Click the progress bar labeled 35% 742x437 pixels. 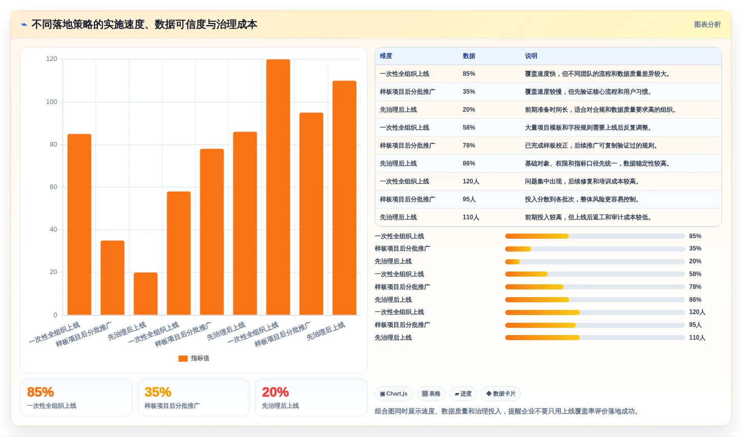pyautogui.click(x=595, y=249)
